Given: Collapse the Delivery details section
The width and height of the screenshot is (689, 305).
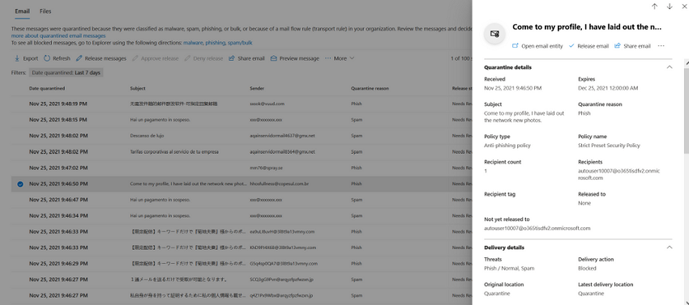Looking at the screenshot, I should (x=670, y=248).
